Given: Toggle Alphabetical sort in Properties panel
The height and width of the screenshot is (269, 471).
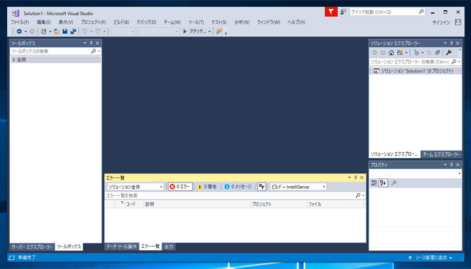Looking at the screenshot, I should [383, 183].
